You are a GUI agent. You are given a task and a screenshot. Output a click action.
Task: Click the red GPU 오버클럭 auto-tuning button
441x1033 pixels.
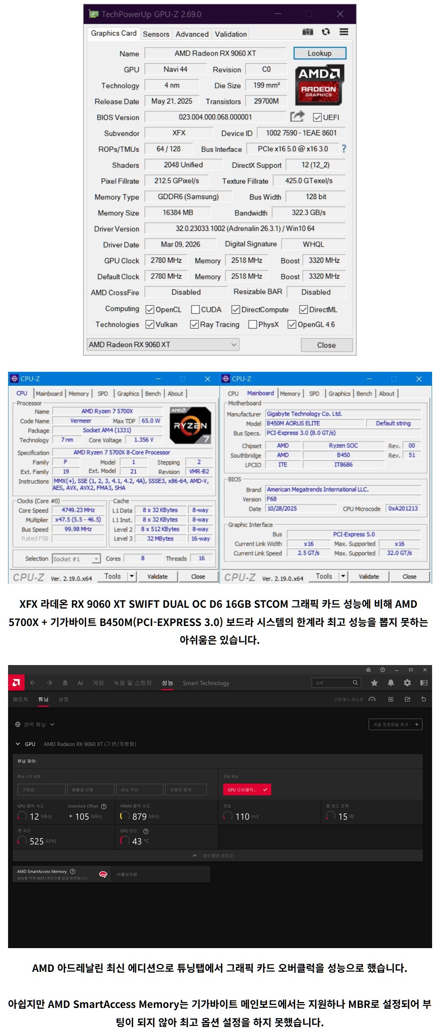[x=247, y=789]
